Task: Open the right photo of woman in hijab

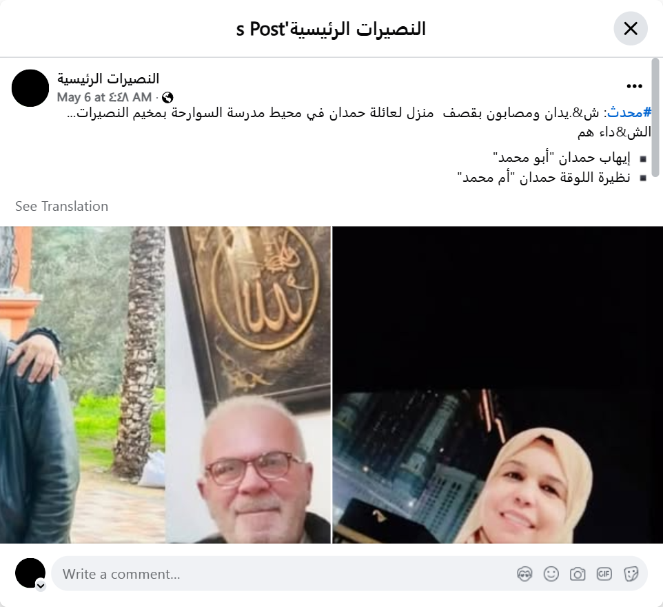Action: tap(498, 384)
